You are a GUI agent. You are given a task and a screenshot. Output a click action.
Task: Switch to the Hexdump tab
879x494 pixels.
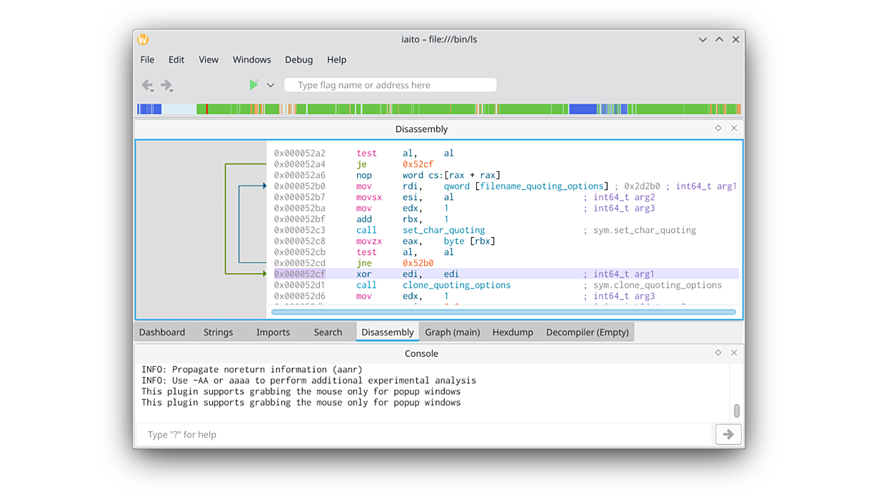pos(512,332)
